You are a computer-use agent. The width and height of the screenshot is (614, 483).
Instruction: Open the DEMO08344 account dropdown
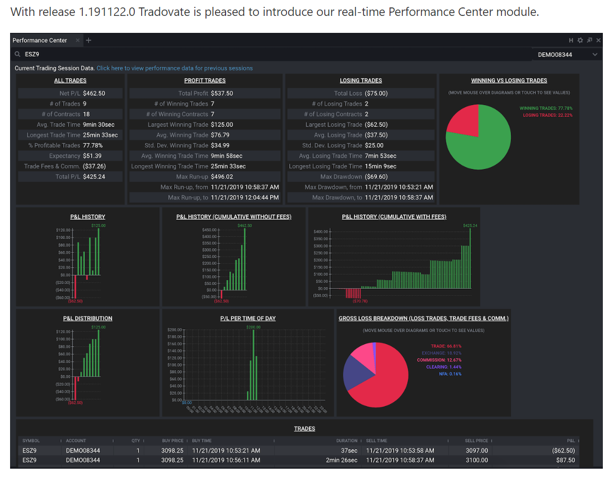tap(567, 55)
